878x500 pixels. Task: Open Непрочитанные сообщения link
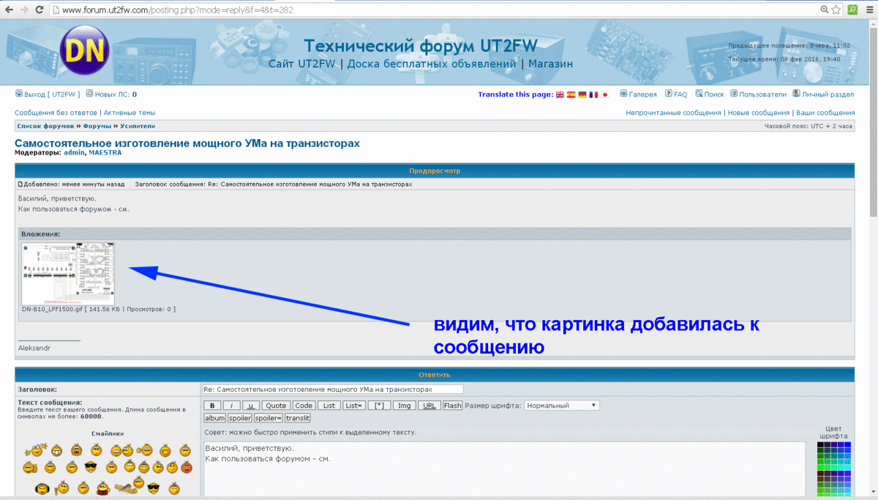click(x=673, y=113)
